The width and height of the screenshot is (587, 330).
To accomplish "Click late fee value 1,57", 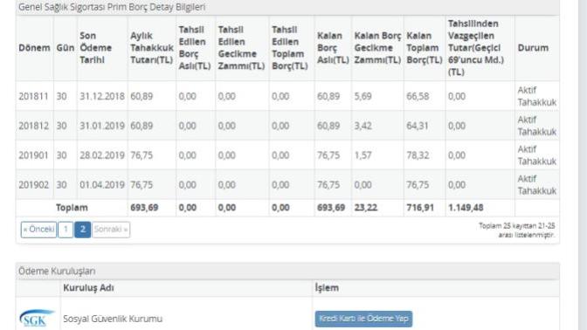I will (x=363, y=155).
